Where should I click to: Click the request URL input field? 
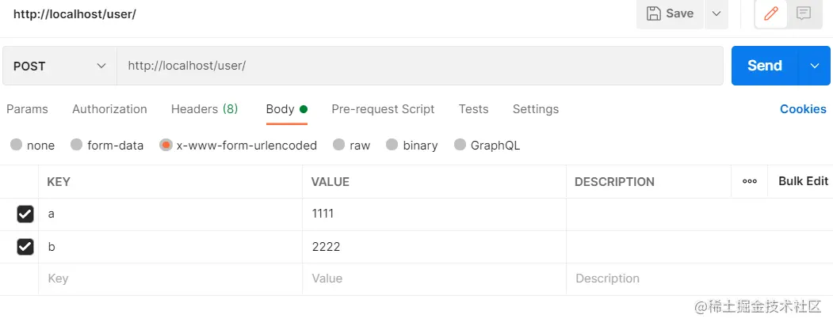pyautogui.click(x=420, y=66)
